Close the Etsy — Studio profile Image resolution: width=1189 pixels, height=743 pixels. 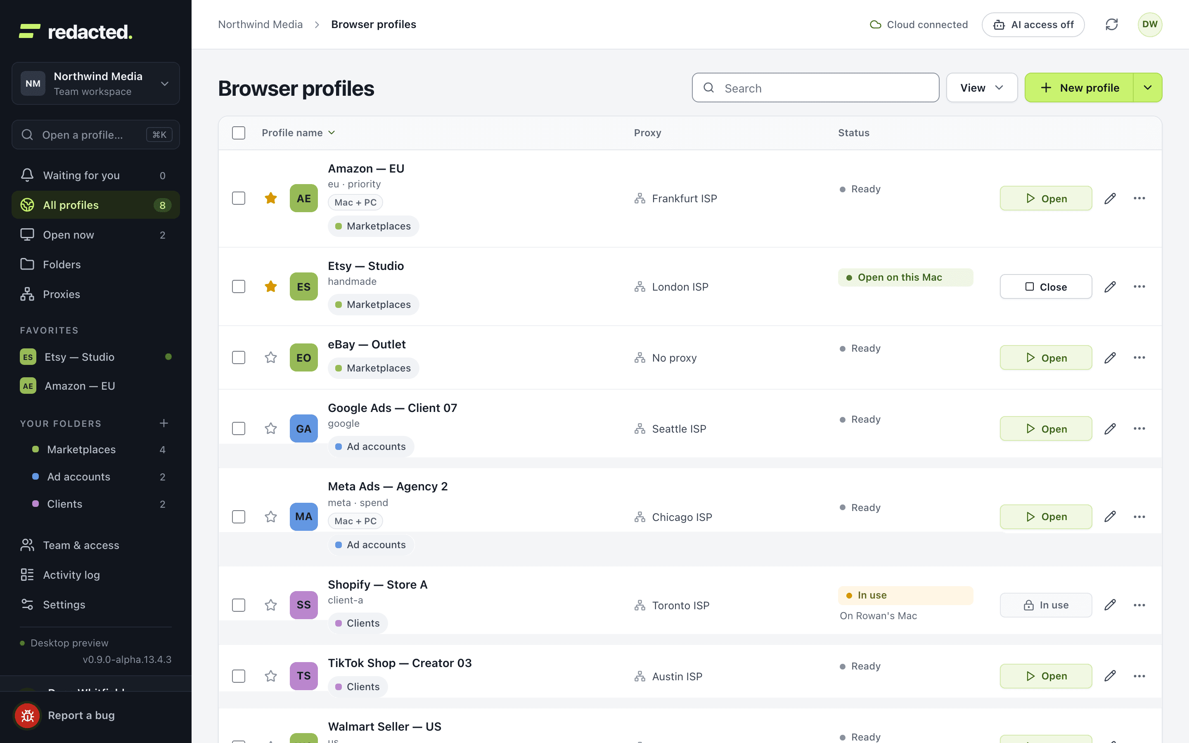point(1045,286)
